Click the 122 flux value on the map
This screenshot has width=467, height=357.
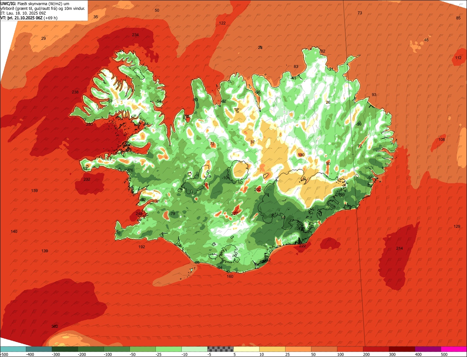coord(222,23)
